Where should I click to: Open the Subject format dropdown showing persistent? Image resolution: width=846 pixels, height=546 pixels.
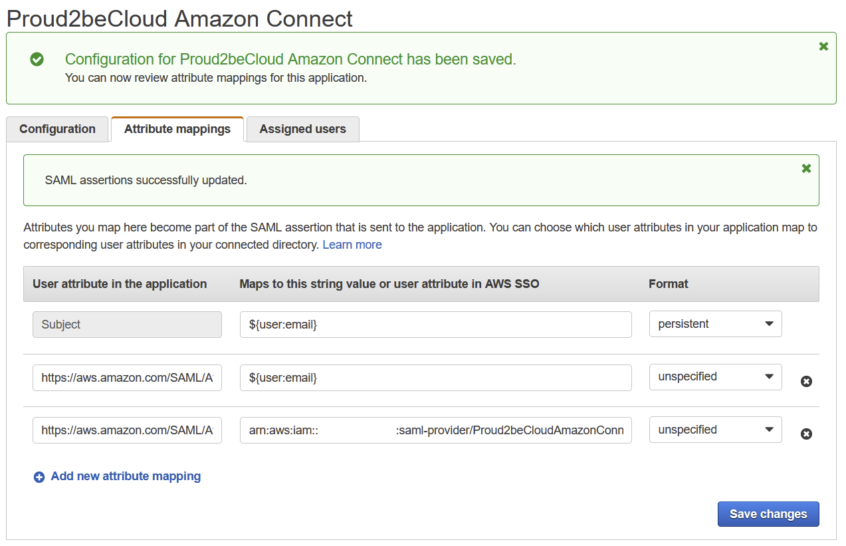(x=715, y=324)
